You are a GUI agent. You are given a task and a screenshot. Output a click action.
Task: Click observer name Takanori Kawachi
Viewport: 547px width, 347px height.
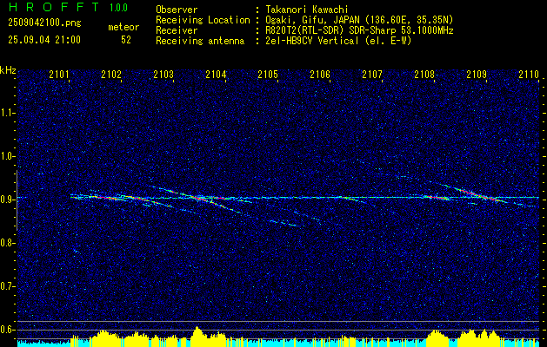tap(307, 10)
